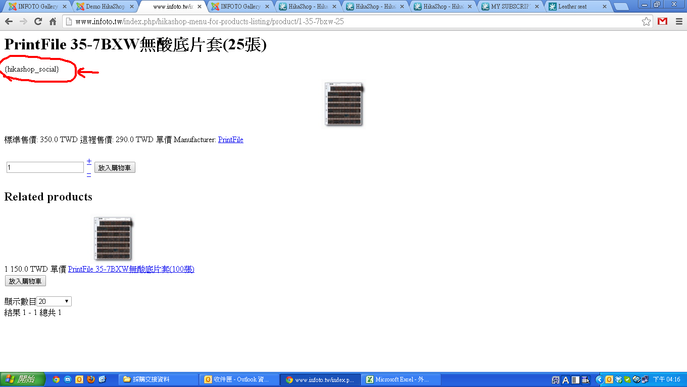Click the blue m quick launch icon
The width and height of the screenshot is (687, 387).
coord(68,379)
